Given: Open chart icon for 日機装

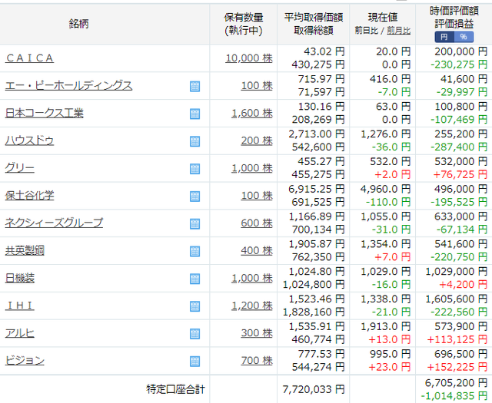Looking at the screenshot, I should pos(194,279).
